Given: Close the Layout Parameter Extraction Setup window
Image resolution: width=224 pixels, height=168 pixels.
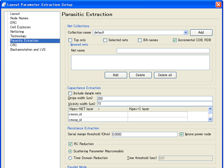Looking at the screenshot, I should (x=218, y=5).
